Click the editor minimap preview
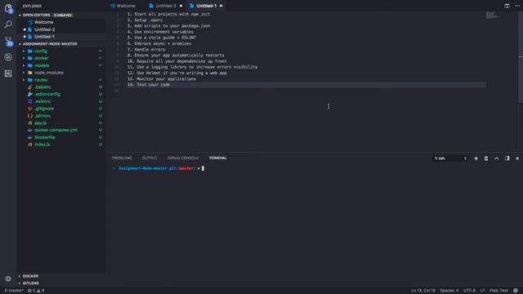 click(x=493, y=15)
